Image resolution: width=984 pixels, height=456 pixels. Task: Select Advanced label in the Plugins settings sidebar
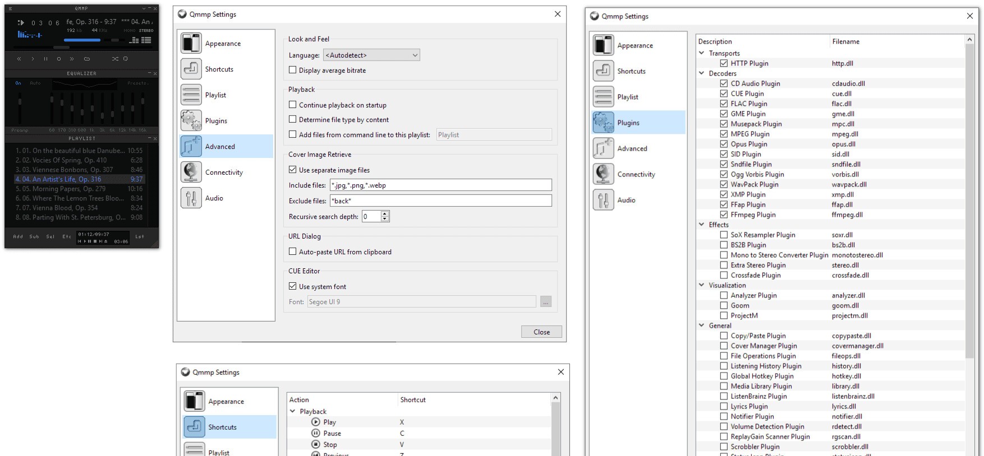[632, 148]
